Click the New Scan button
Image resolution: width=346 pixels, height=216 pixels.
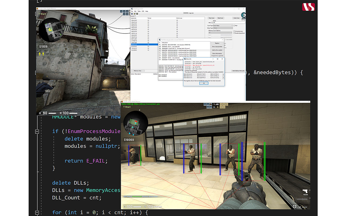click(211, 18)
